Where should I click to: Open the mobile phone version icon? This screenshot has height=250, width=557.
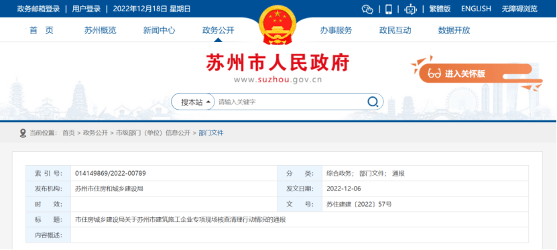(x=389, y=9)
